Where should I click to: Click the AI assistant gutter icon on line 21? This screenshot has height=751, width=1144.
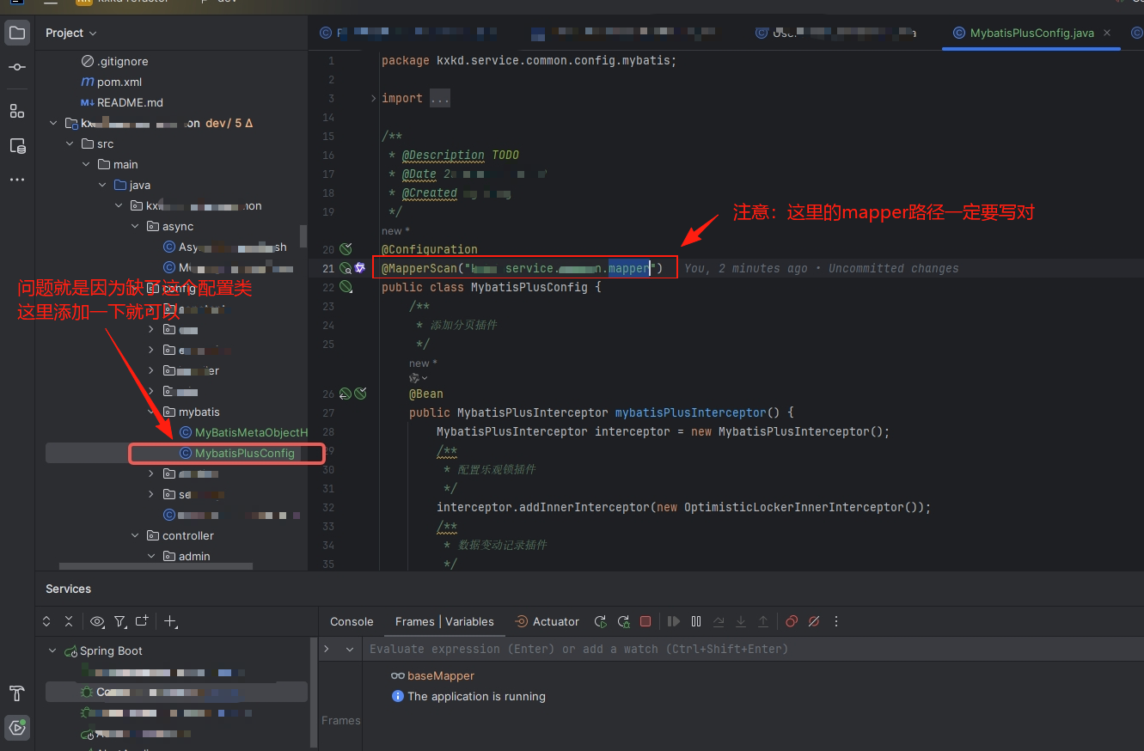360,268
